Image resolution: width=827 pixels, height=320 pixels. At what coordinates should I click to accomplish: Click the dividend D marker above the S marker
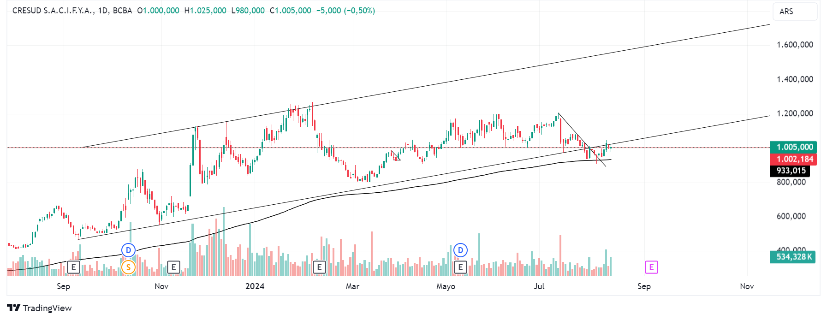pos(128,250)
